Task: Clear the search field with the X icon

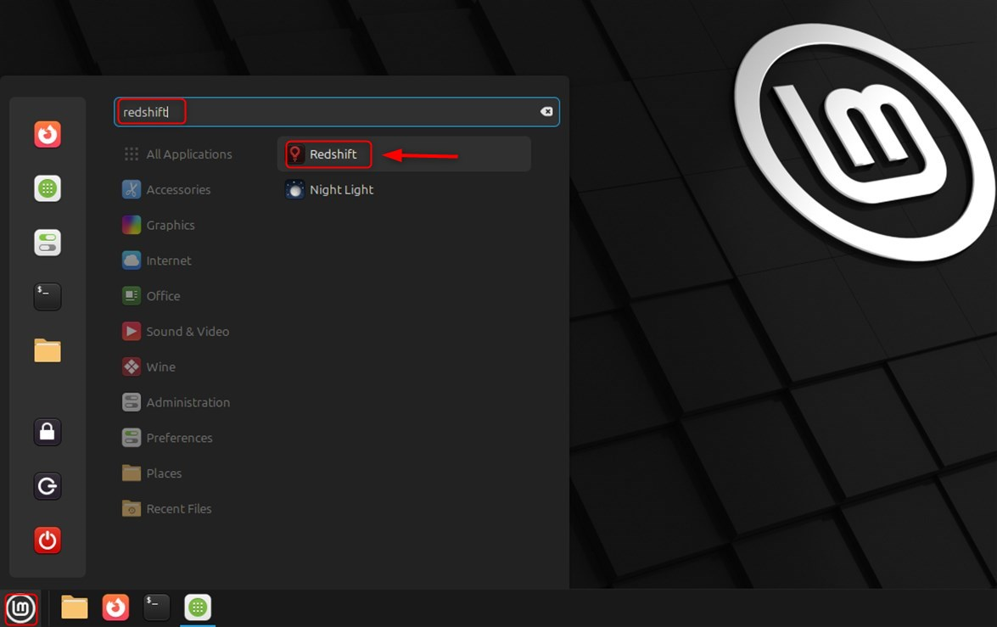Action: [546, 112]
